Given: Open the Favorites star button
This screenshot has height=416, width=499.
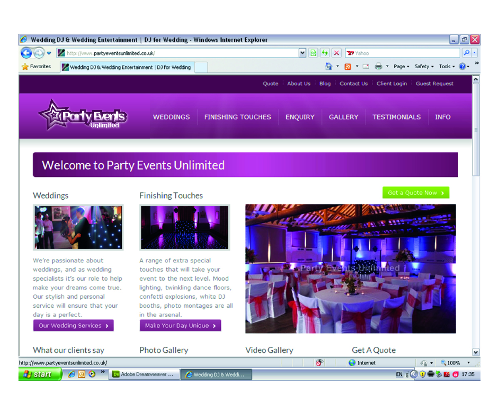Looking at the screenshot, I should point(36,67).
